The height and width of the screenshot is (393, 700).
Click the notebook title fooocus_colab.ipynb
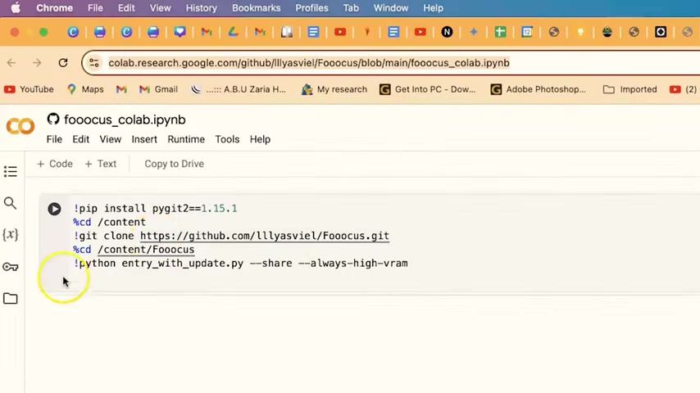pos(125,120)
